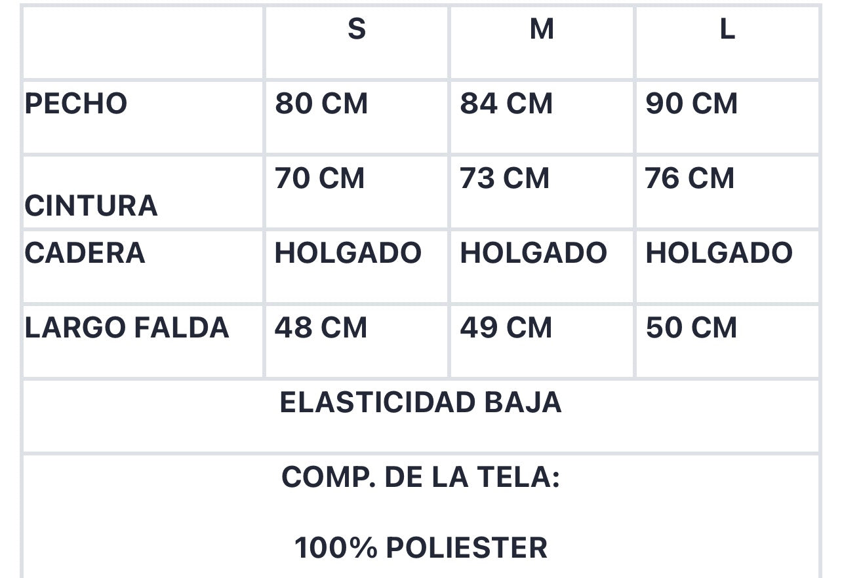
Task: Click the CINTURA row label
Action: pyautogui.click(x=91, y=205)
